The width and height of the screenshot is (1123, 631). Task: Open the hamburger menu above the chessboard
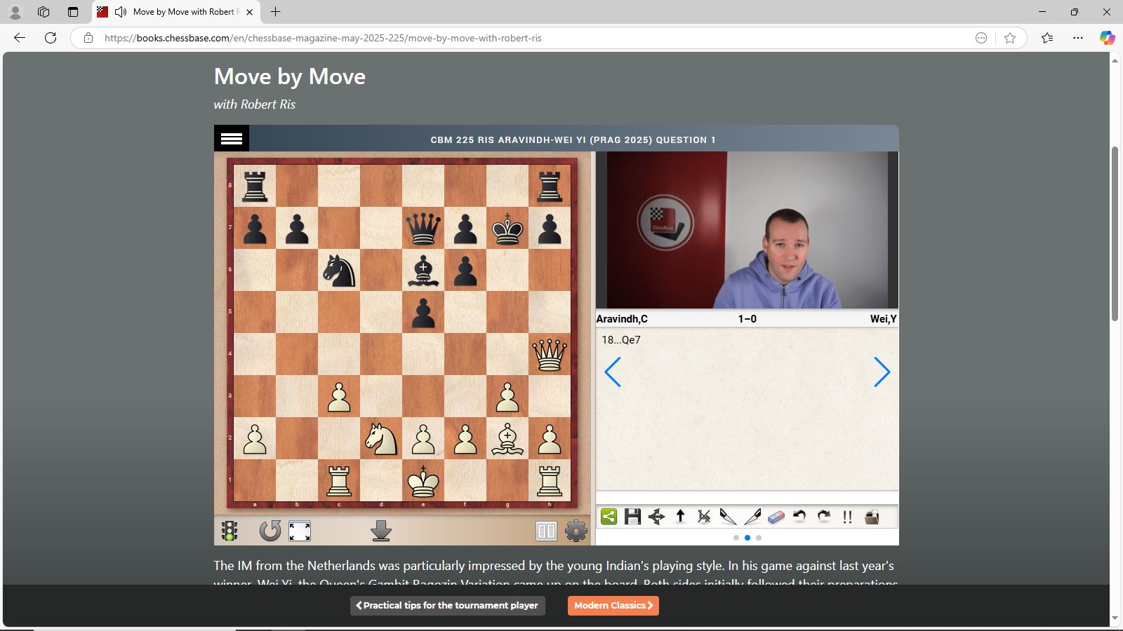(232, 139)
